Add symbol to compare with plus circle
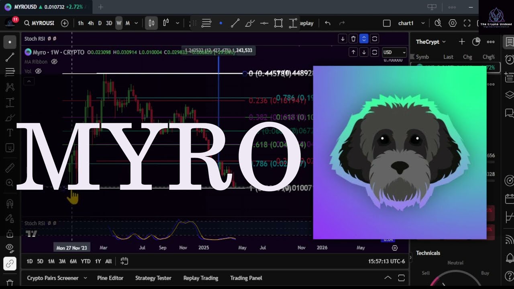The image size is (514, 289). point(65,23)
